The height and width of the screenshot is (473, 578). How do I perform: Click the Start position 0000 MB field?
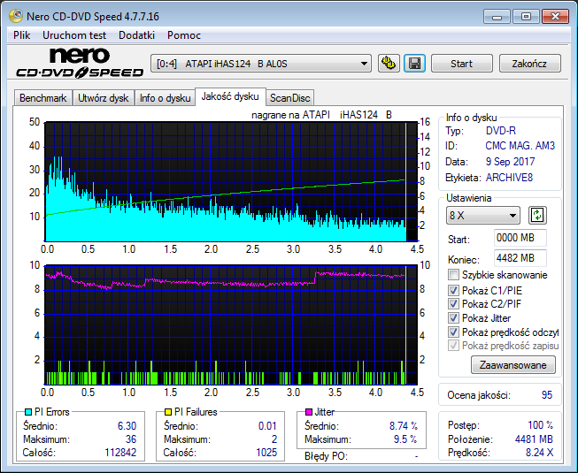(x=520, y=238)
